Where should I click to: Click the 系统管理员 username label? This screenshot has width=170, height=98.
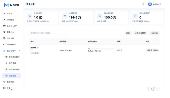[157, 4]
